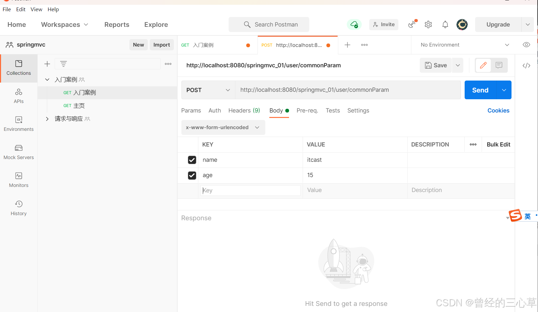538x312 pixels.
Task: Open the capture requests satellite icon
Action: pyautogui.click(x=412, y=24)
